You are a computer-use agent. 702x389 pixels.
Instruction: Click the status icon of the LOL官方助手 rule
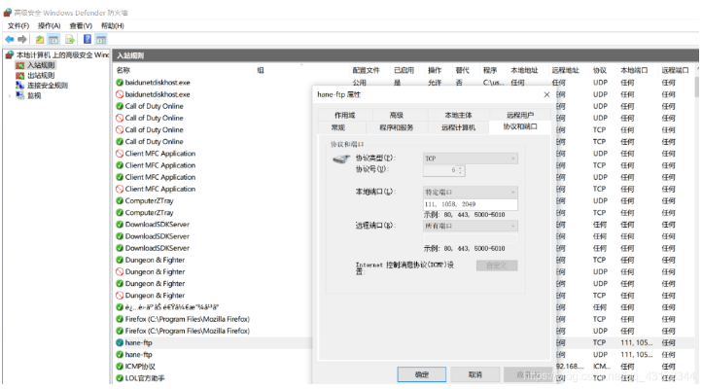coord(120,378)
